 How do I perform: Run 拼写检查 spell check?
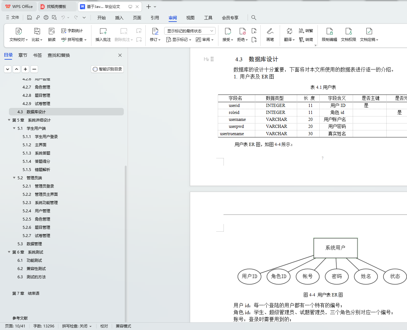tap(74, 40)
